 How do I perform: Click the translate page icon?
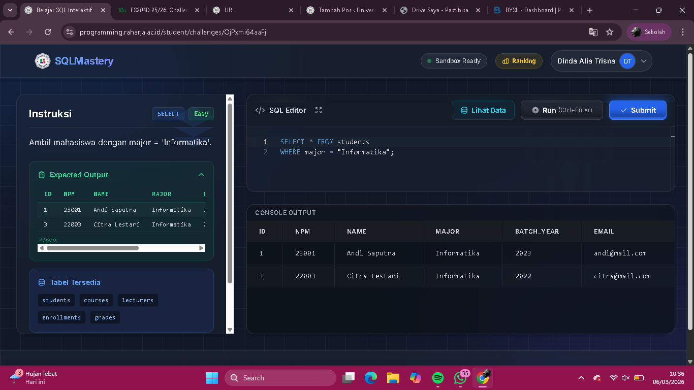point(593,32)
